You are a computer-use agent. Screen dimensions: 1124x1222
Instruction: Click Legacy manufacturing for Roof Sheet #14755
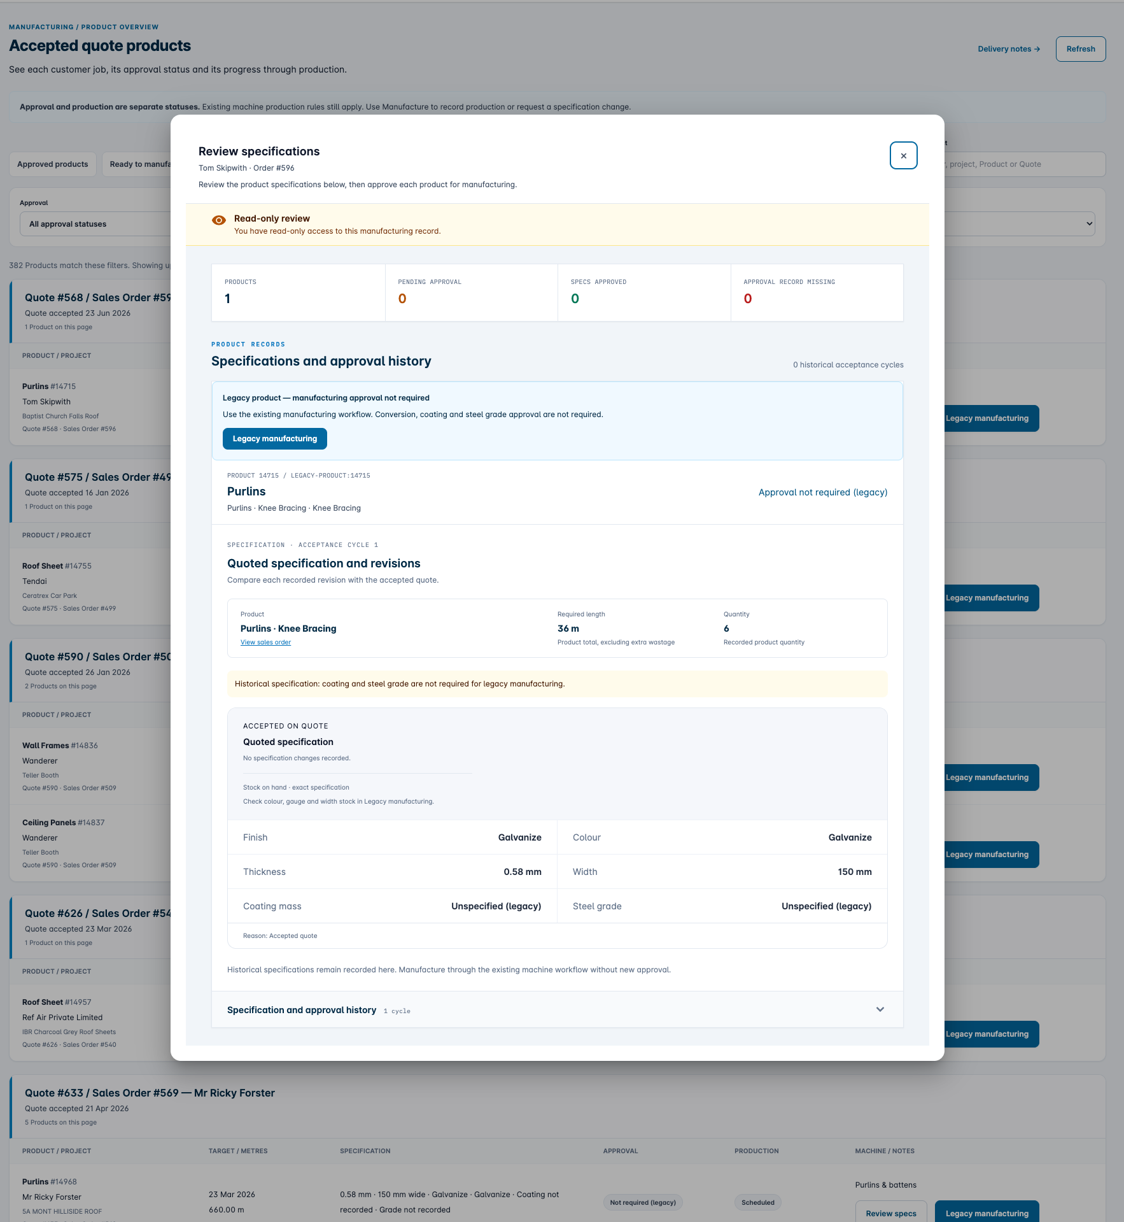tap(992, 598)
